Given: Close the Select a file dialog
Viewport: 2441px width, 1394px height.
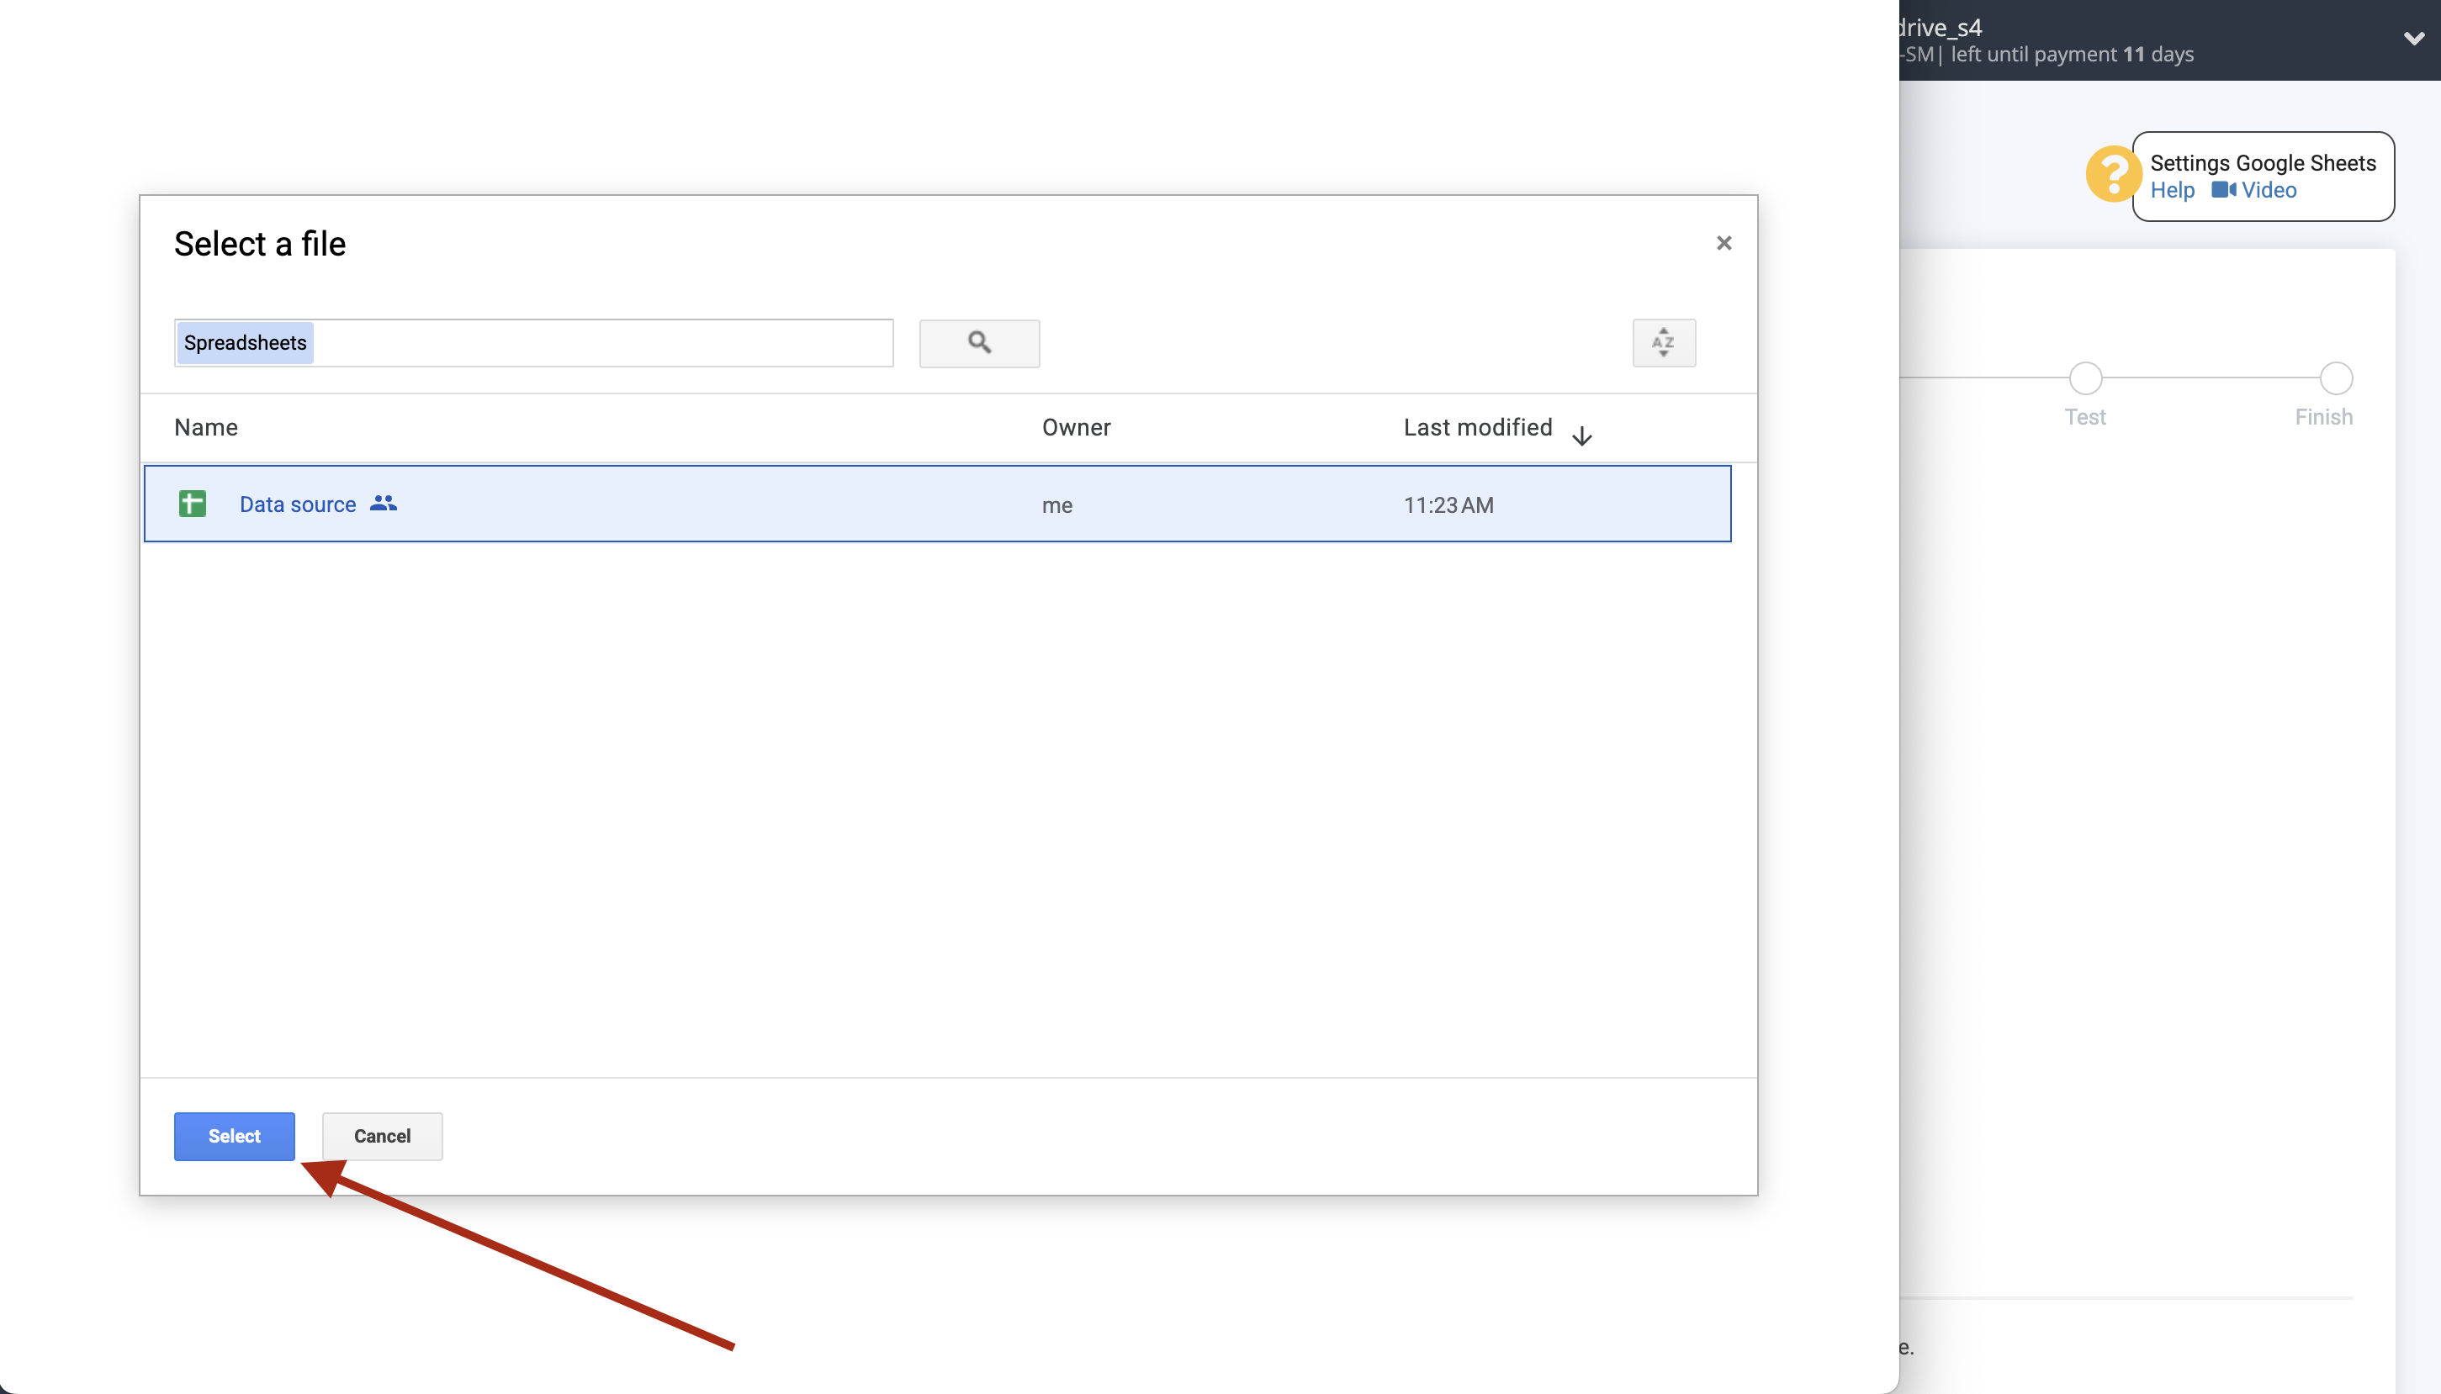Looking at the screenshot, I should point(1723,242).
